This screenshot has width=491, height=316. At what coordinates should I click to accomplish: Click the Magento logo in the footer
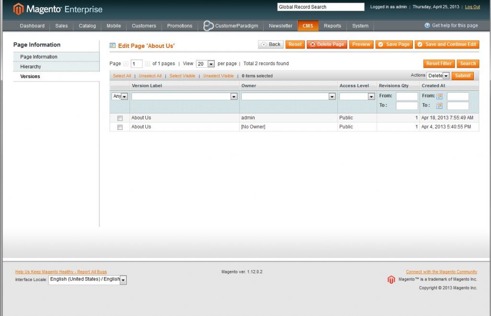click(x=391, y=280)
